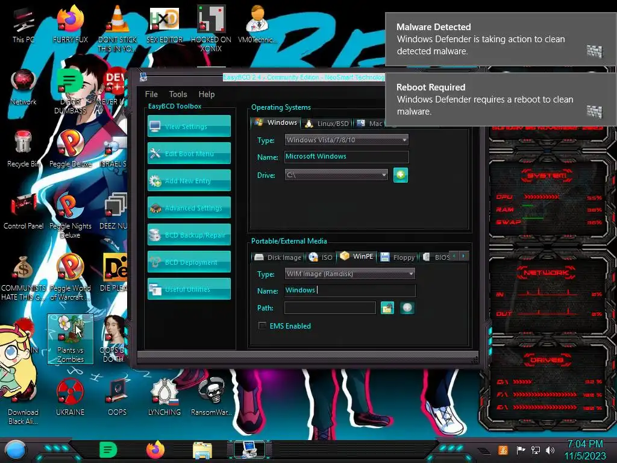Viewport: 617px width, 463px height.
Task: Switch to the Linux/BSD tab
Action: [x=327, y=123]
